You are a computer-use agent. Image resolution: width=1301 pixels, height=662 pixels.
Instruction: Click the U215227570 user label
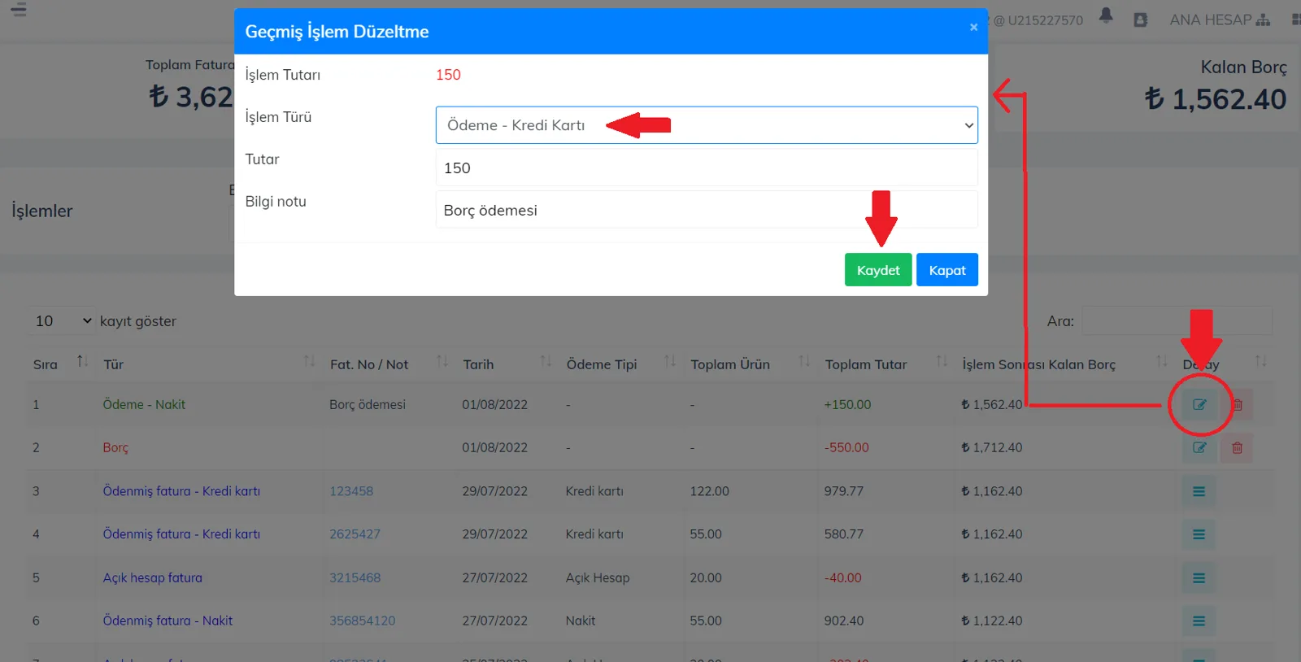(1045, 20)
